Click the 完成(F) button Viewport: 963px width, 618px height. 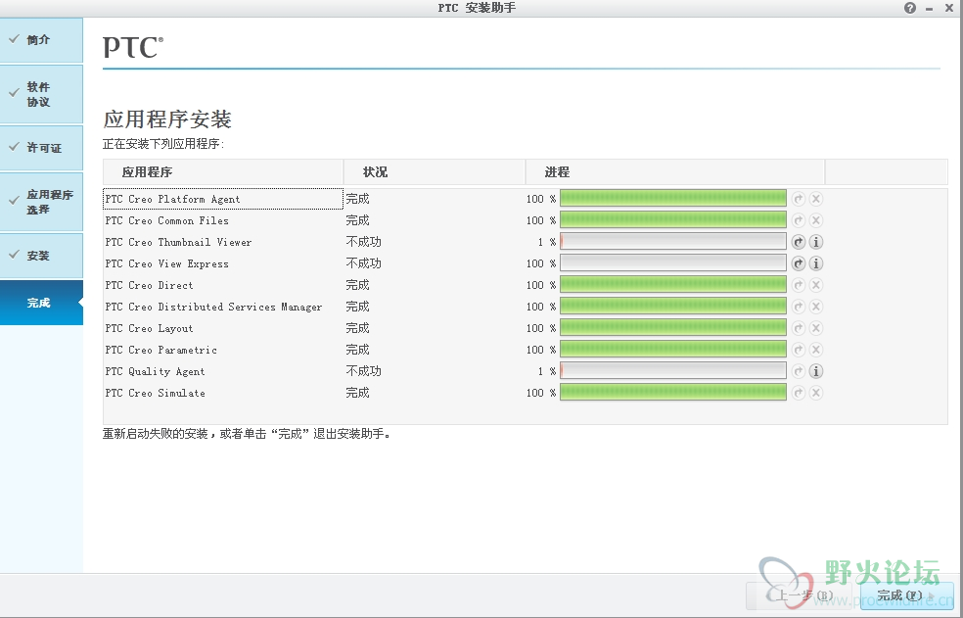click(906, 595)
